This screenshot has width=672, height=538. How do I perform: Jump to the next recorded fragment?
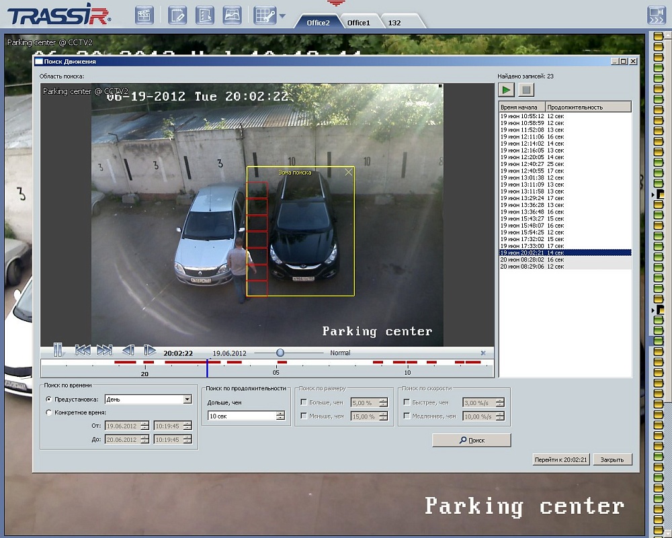[104, 350]
